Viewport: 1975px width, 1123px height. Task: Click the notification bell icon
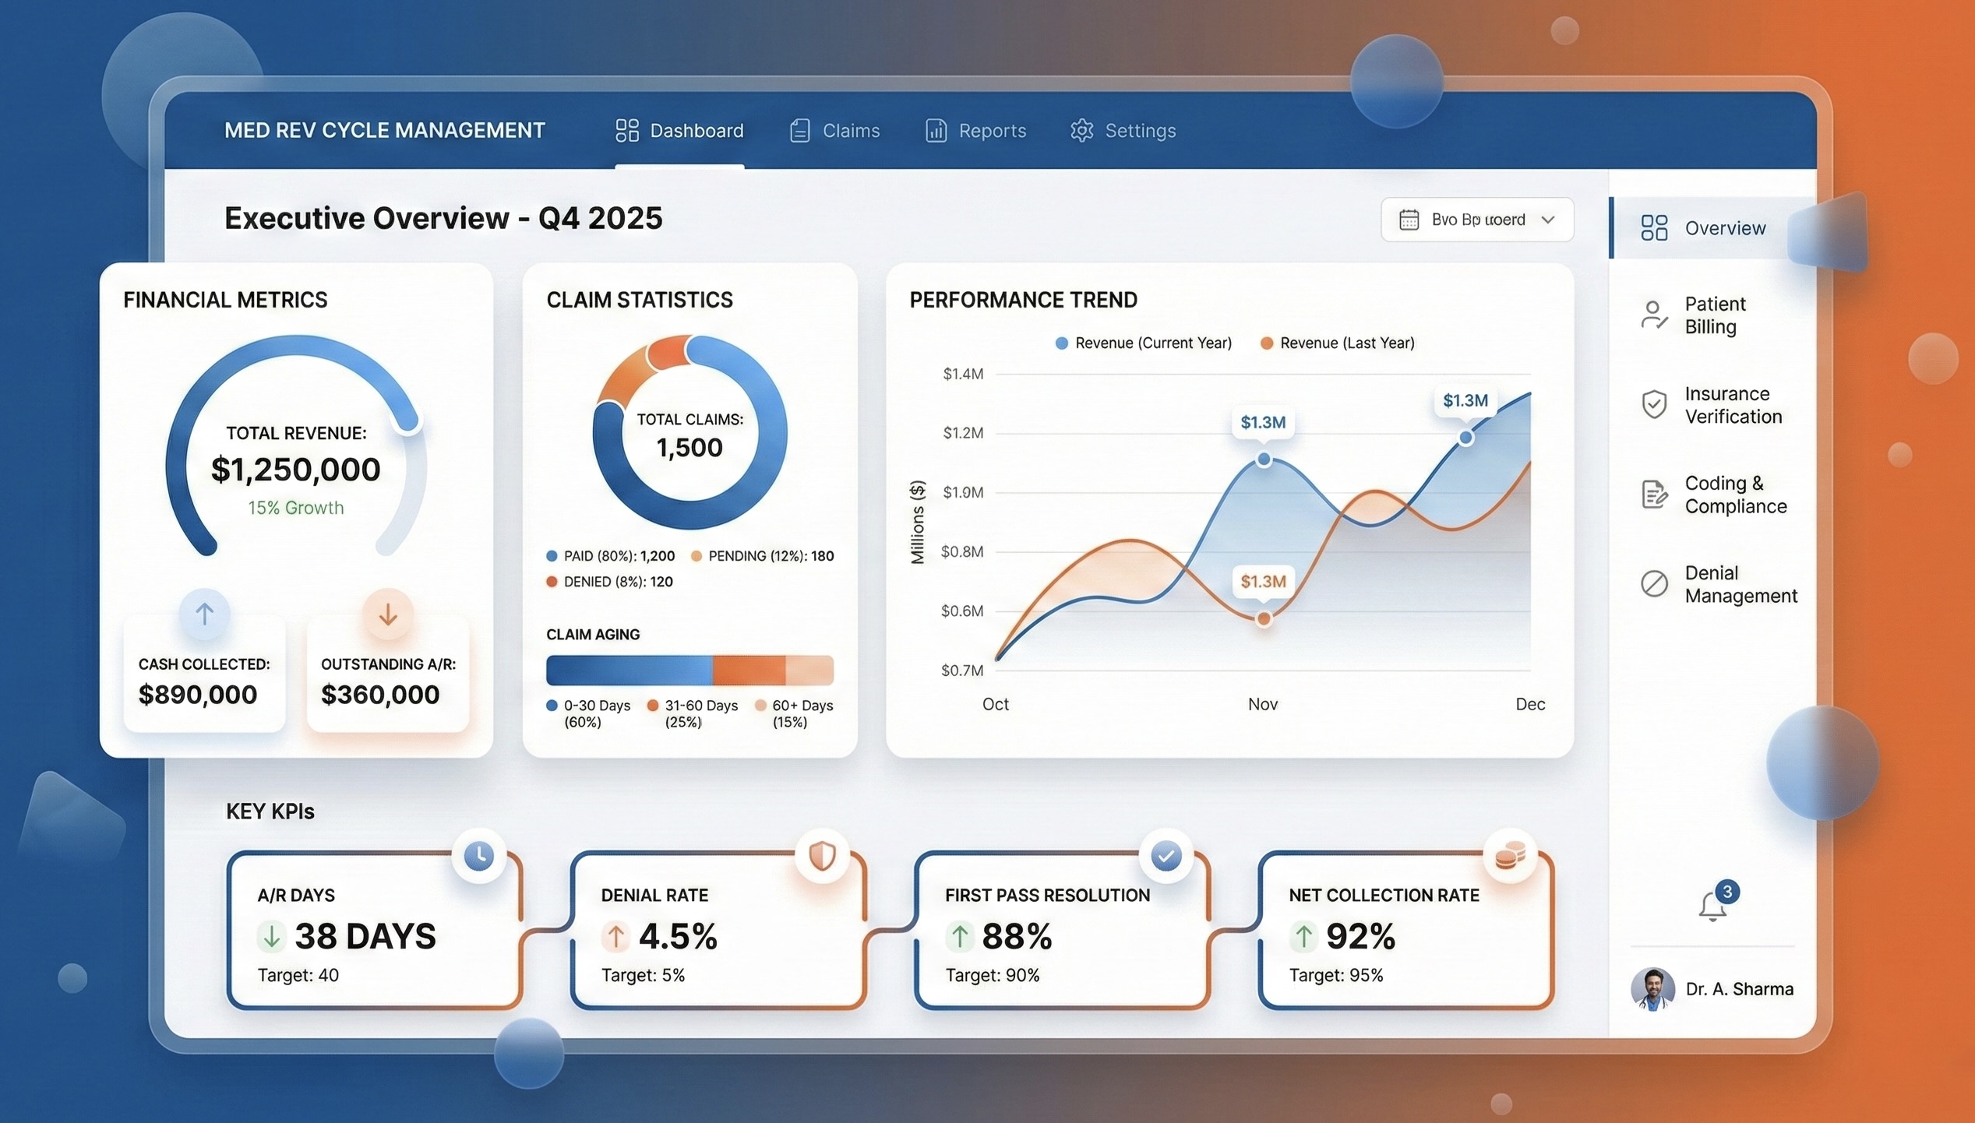[1712, 906]
